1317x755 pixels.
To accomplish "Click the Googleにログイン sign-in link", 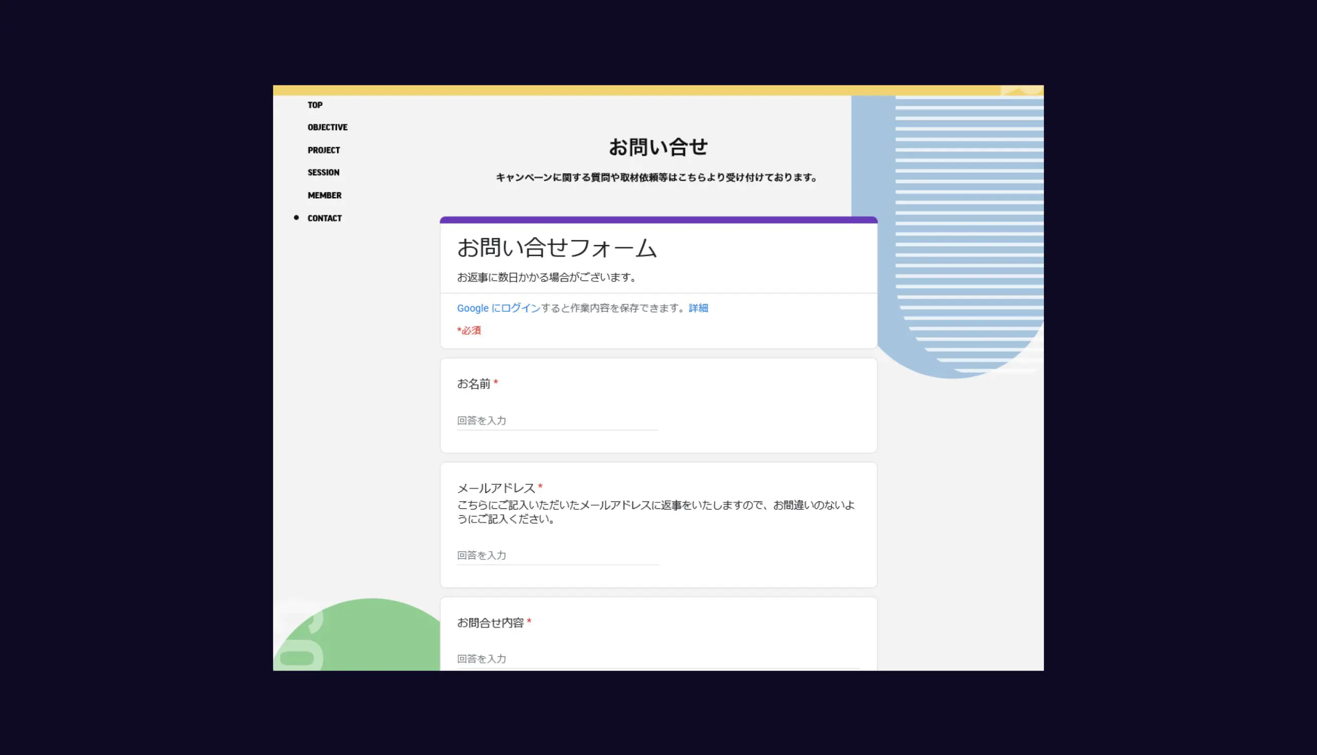I will [497, 308].
